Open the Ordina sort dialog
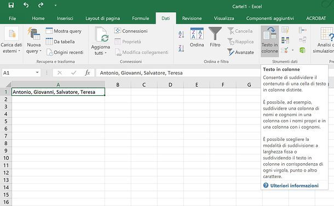 click(197, 37)
